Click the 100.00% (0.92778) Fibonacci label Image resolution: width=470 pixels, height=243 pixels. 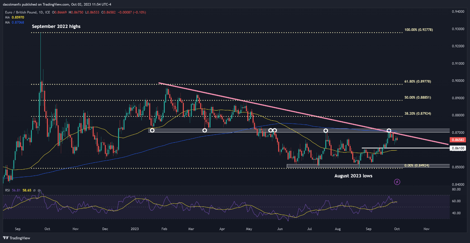[419, 30]
